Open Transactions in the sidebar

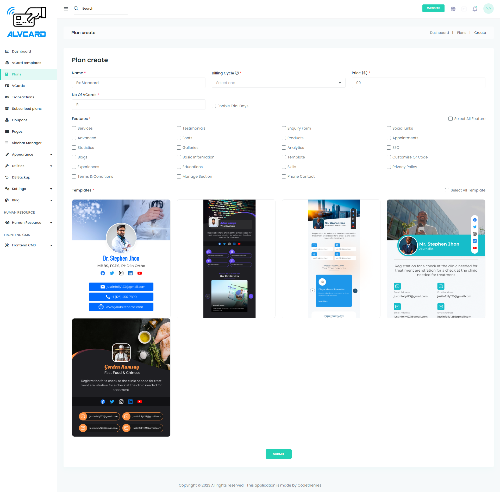coord(23,97)
